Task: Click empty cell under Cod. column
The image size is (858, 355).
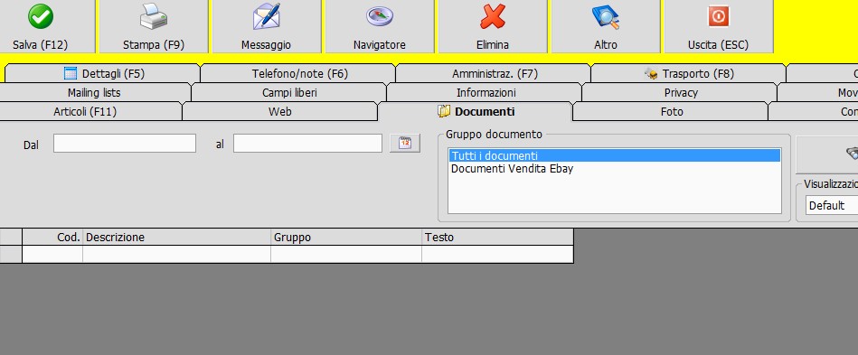Action: pos(52,255)
